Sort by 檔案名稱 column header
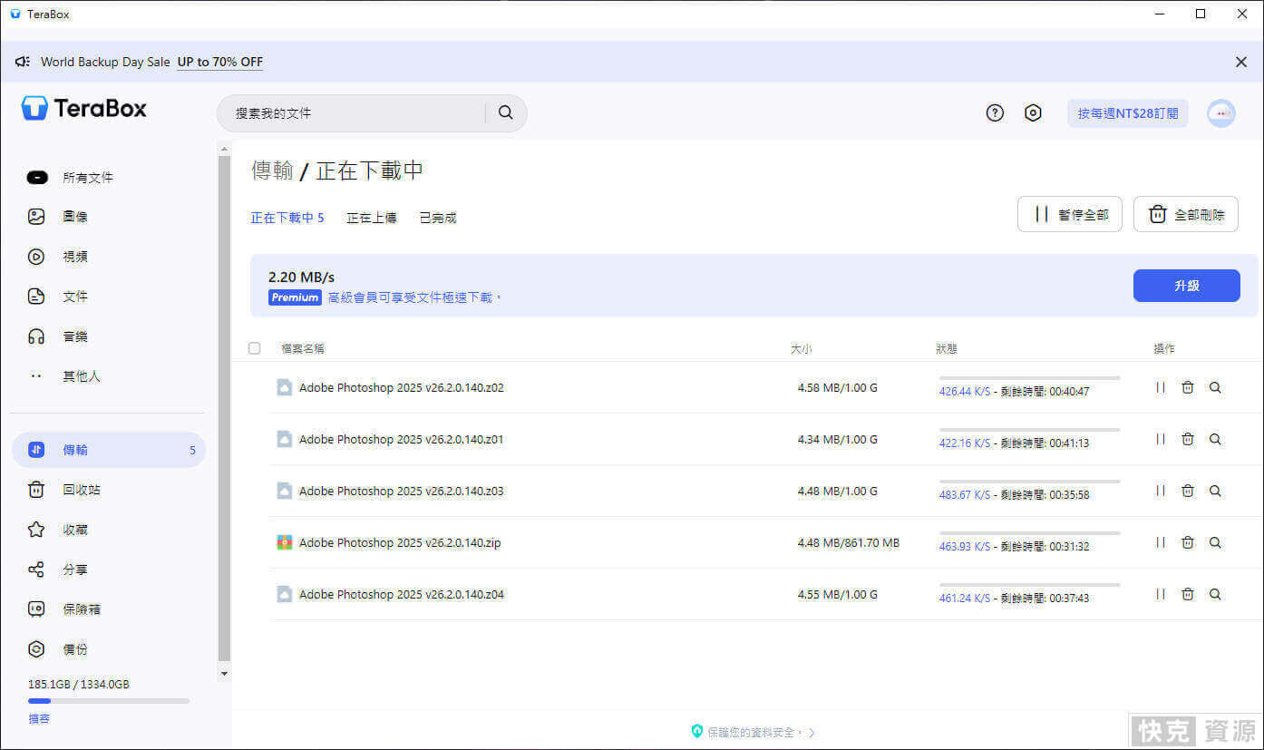Image resolution: width=1264 pixels, height=750 pixels. coord(303,348)
